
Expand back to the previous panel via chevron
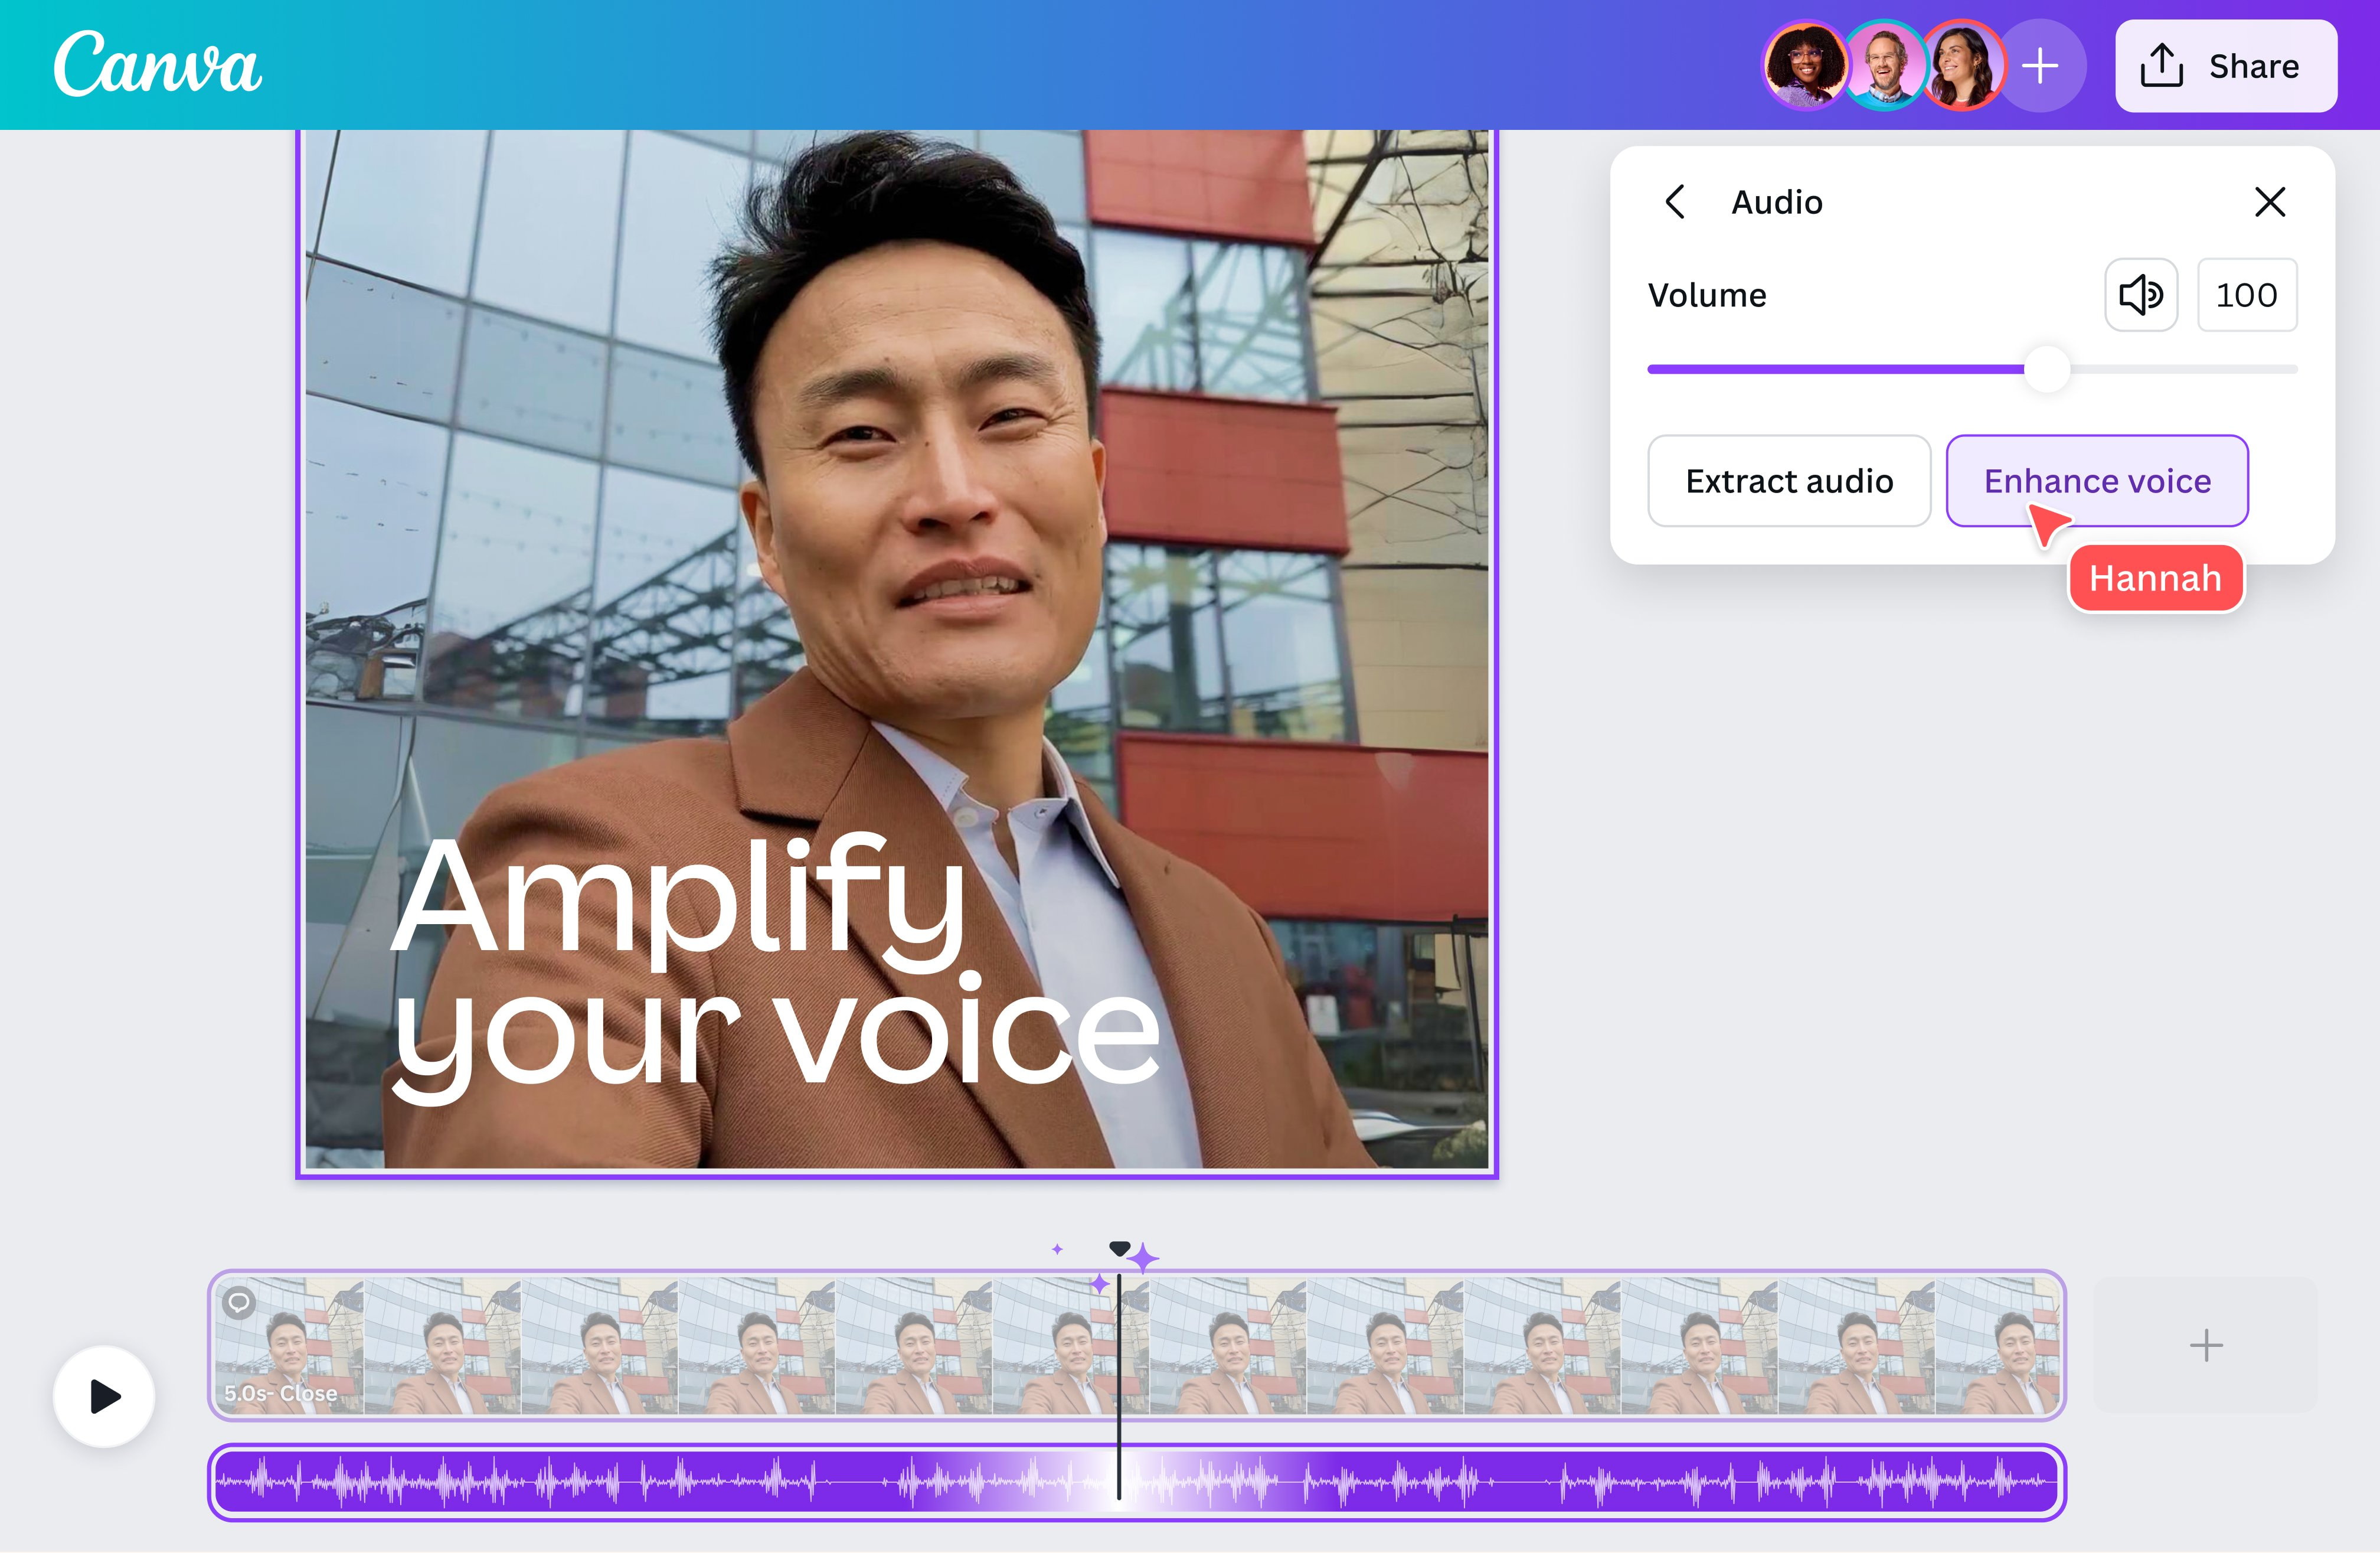(1676, 202)
